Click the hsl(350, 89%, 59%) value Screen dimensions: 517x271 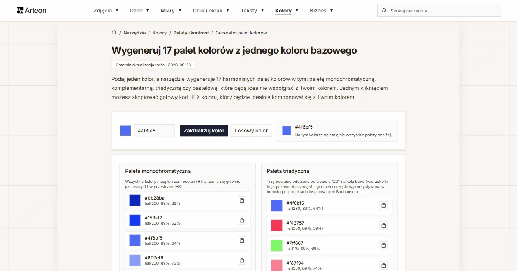point(305,228)
